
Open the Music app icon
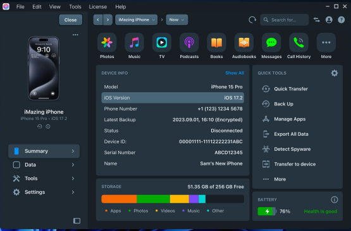(x=134, y=42)
